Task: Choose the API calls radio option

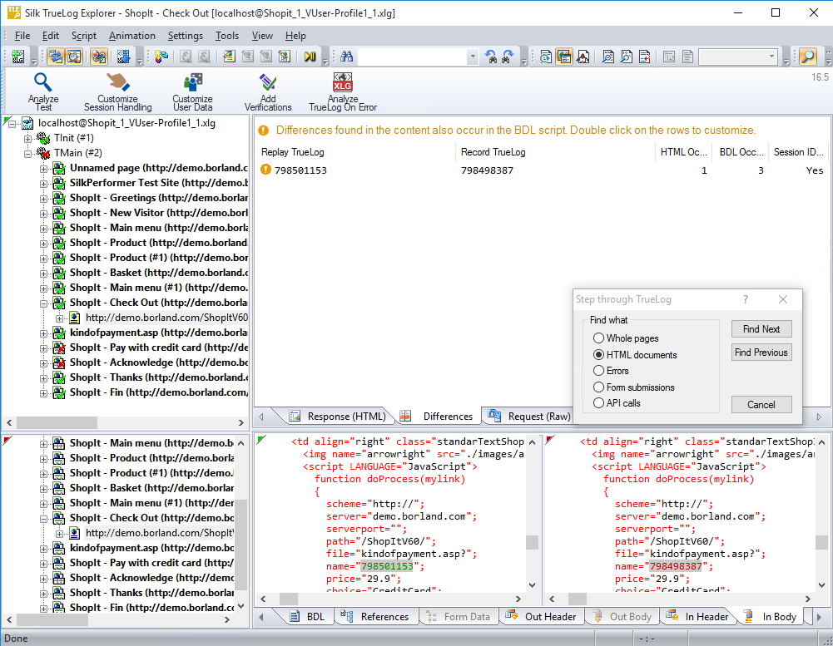Action: tap(599, 403)
